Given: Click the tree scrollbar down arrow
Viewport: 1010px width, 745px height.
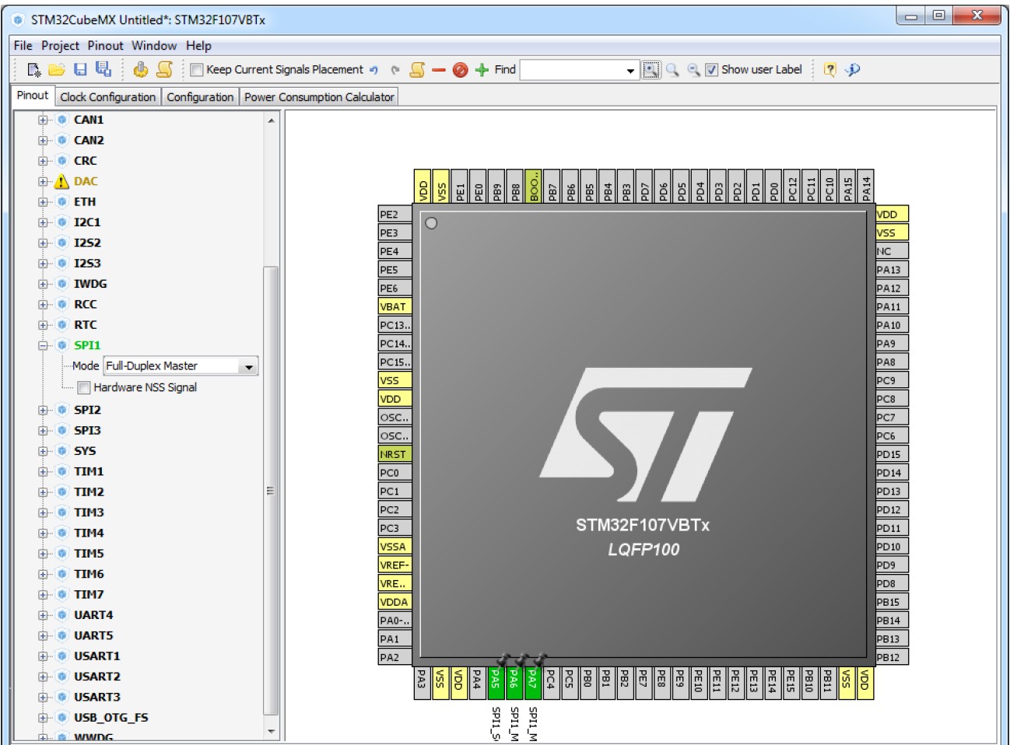Looking at the screenshot, I should [271, 731].
